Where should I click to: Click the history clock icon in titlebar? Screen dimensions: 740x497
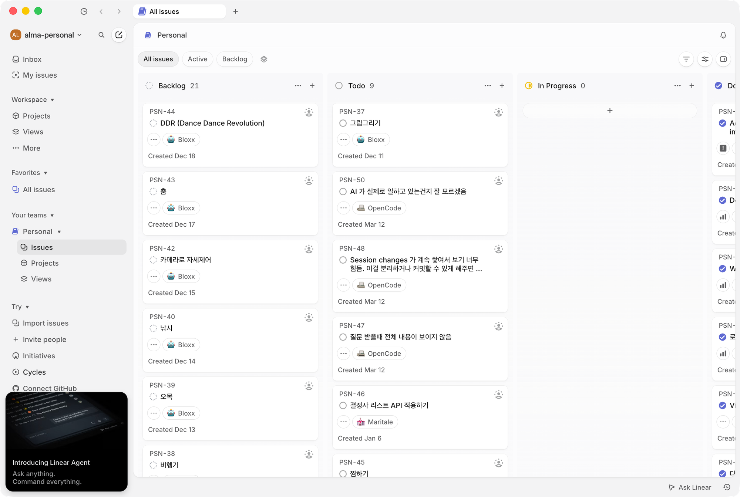point(84,11)
